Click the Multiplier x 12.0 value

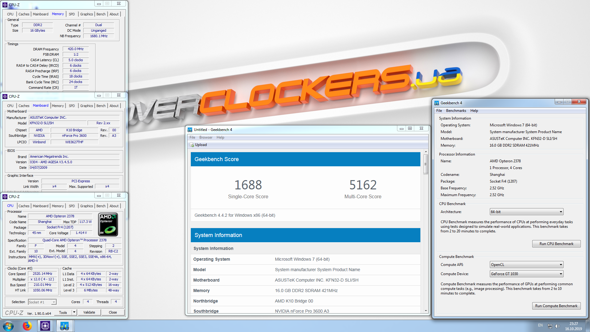42,279
